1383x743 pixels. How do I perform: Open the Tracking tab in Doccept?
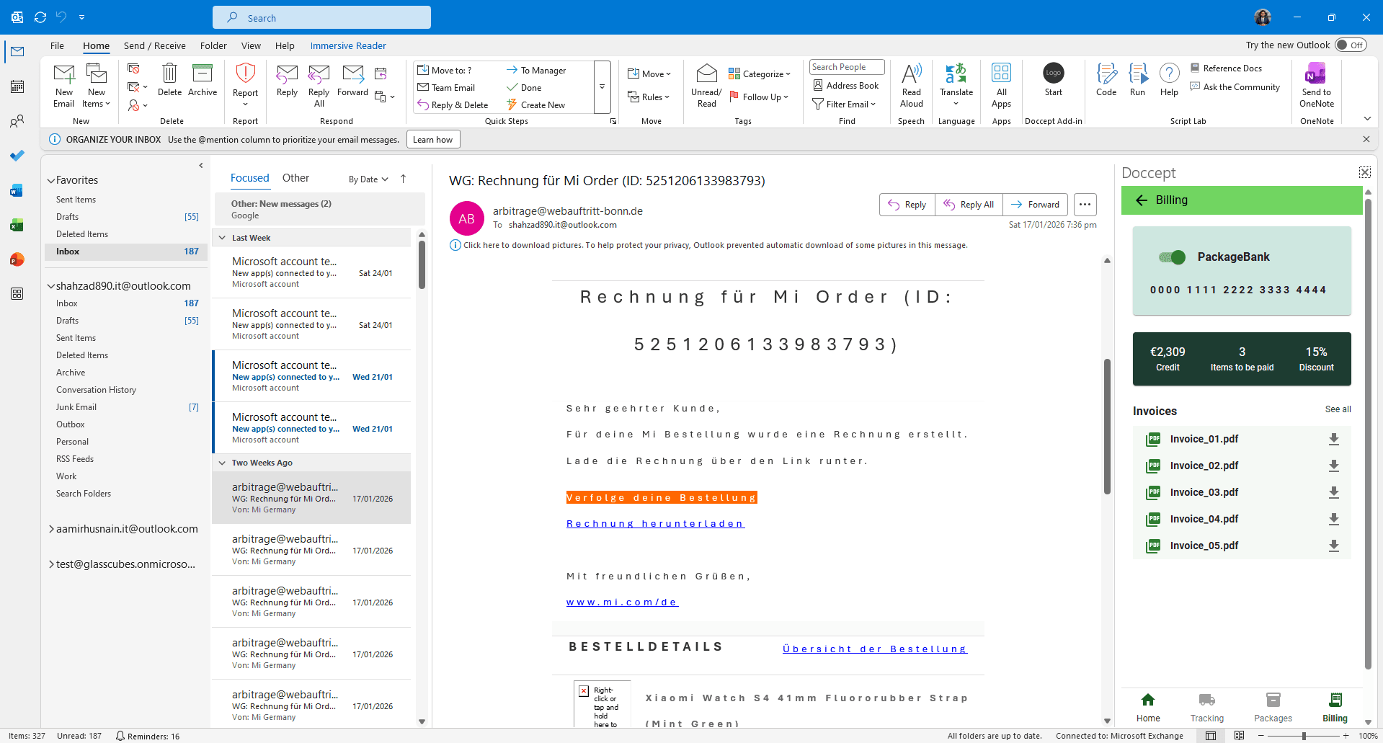(1207, 708)
